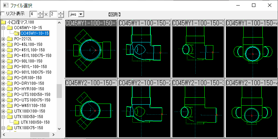Click the tree scrollbar up arrow
The image size is (278, 139).
tap(59, 23)
